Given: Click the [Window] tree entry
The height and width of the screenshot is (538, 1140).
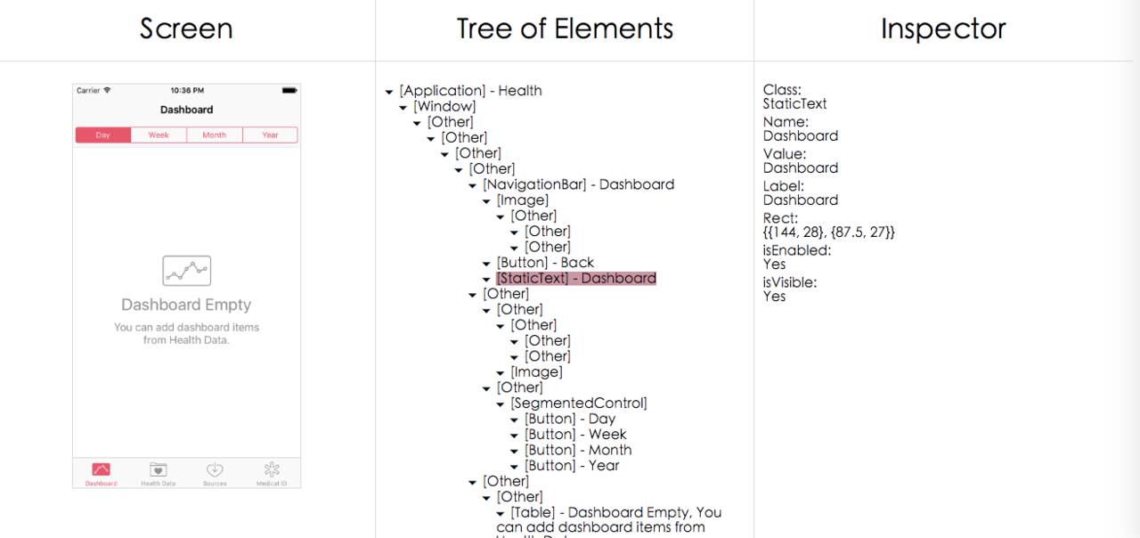Looking at the screenshot, I should (x=445, y=106).
